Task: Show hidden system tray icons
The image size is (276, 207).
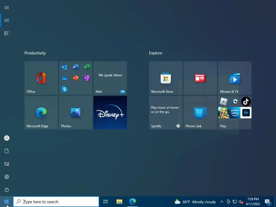Action: coord(222,202)
